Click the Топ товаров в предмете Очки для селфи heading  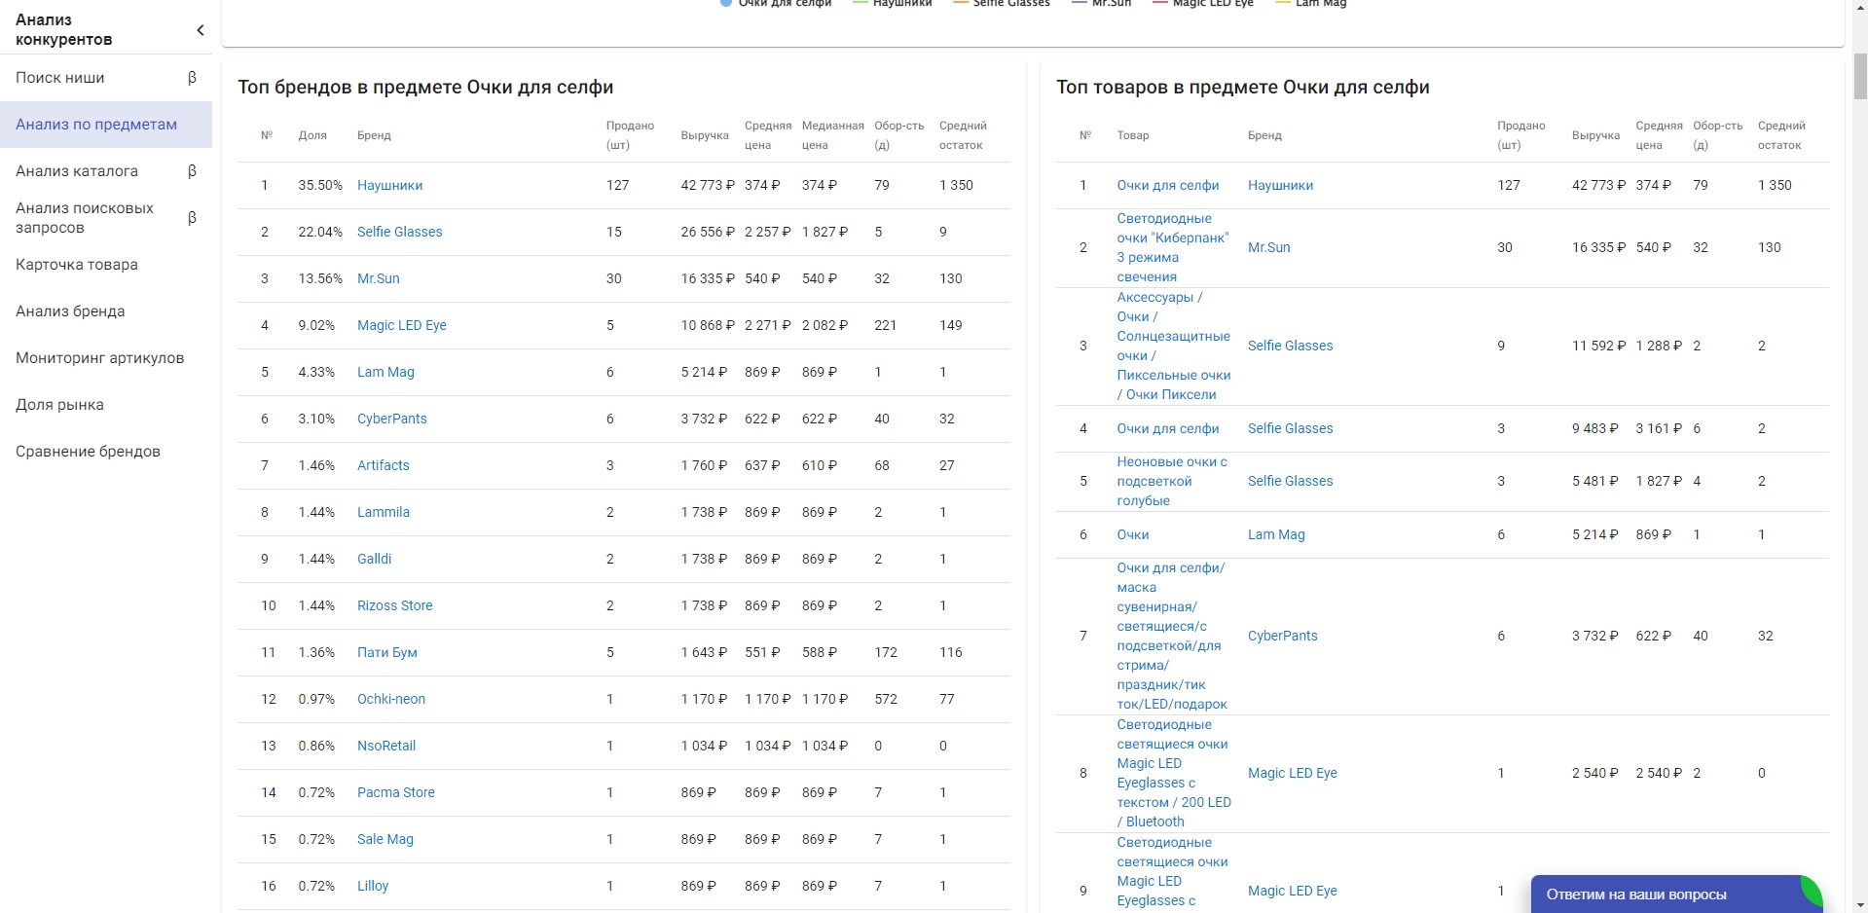point(1242,87)
